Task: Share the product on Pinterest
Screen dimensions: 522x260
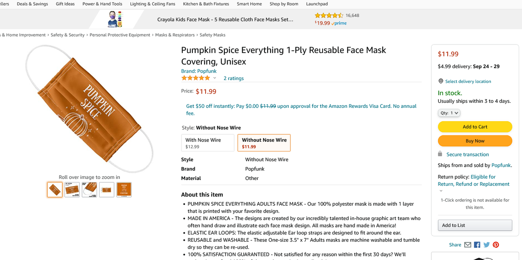Action: tap(496, 245)
